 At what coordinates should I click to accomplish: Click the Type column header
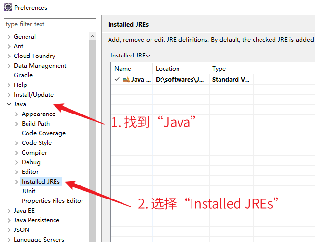[231, 69]
